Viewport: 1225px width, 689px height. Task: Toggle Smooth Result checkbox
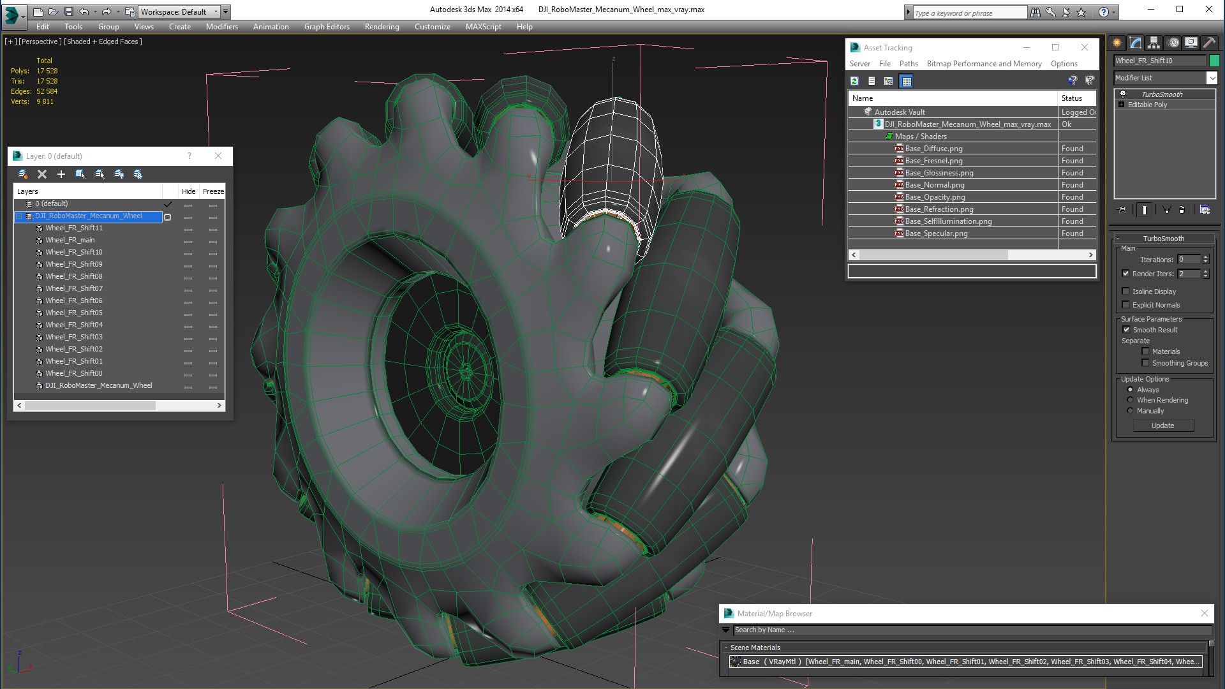click(1127, 330)
